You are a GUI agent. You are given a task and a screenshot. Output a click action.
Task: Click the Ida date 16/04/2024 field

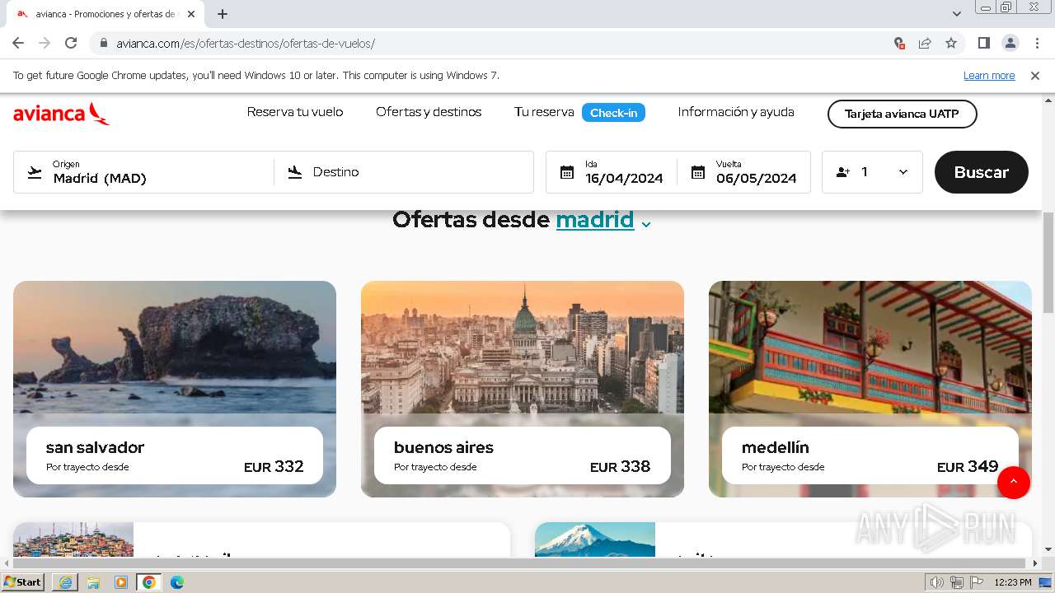[x=612, y=172]
